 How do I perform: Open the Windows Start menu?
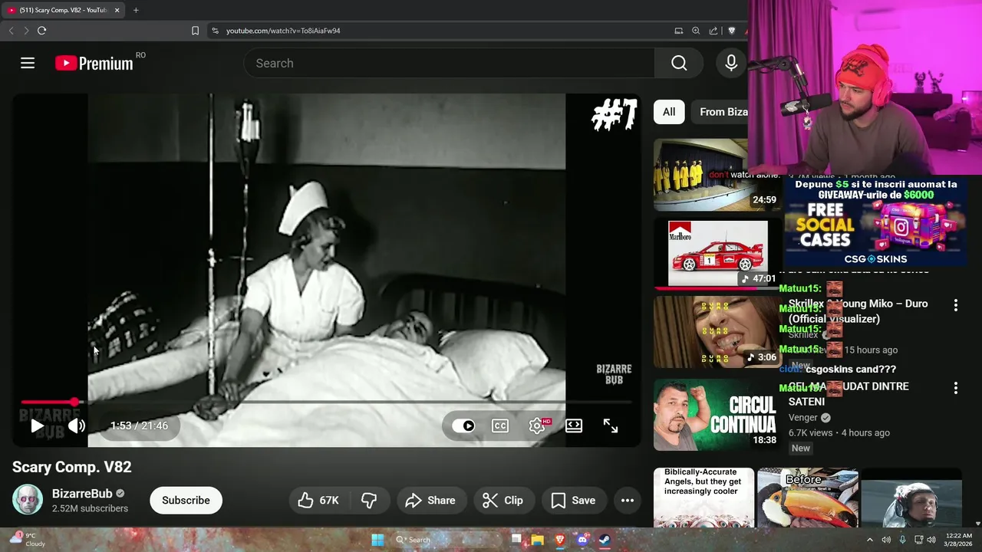coord(377,540)
